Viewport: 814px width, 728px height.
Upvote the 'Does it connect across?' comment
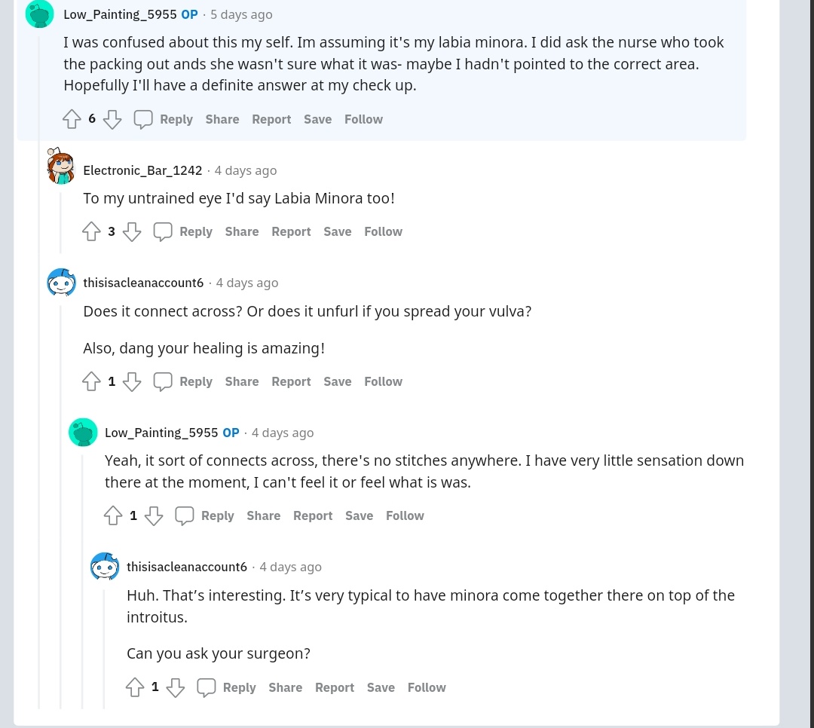coord(91,381)
